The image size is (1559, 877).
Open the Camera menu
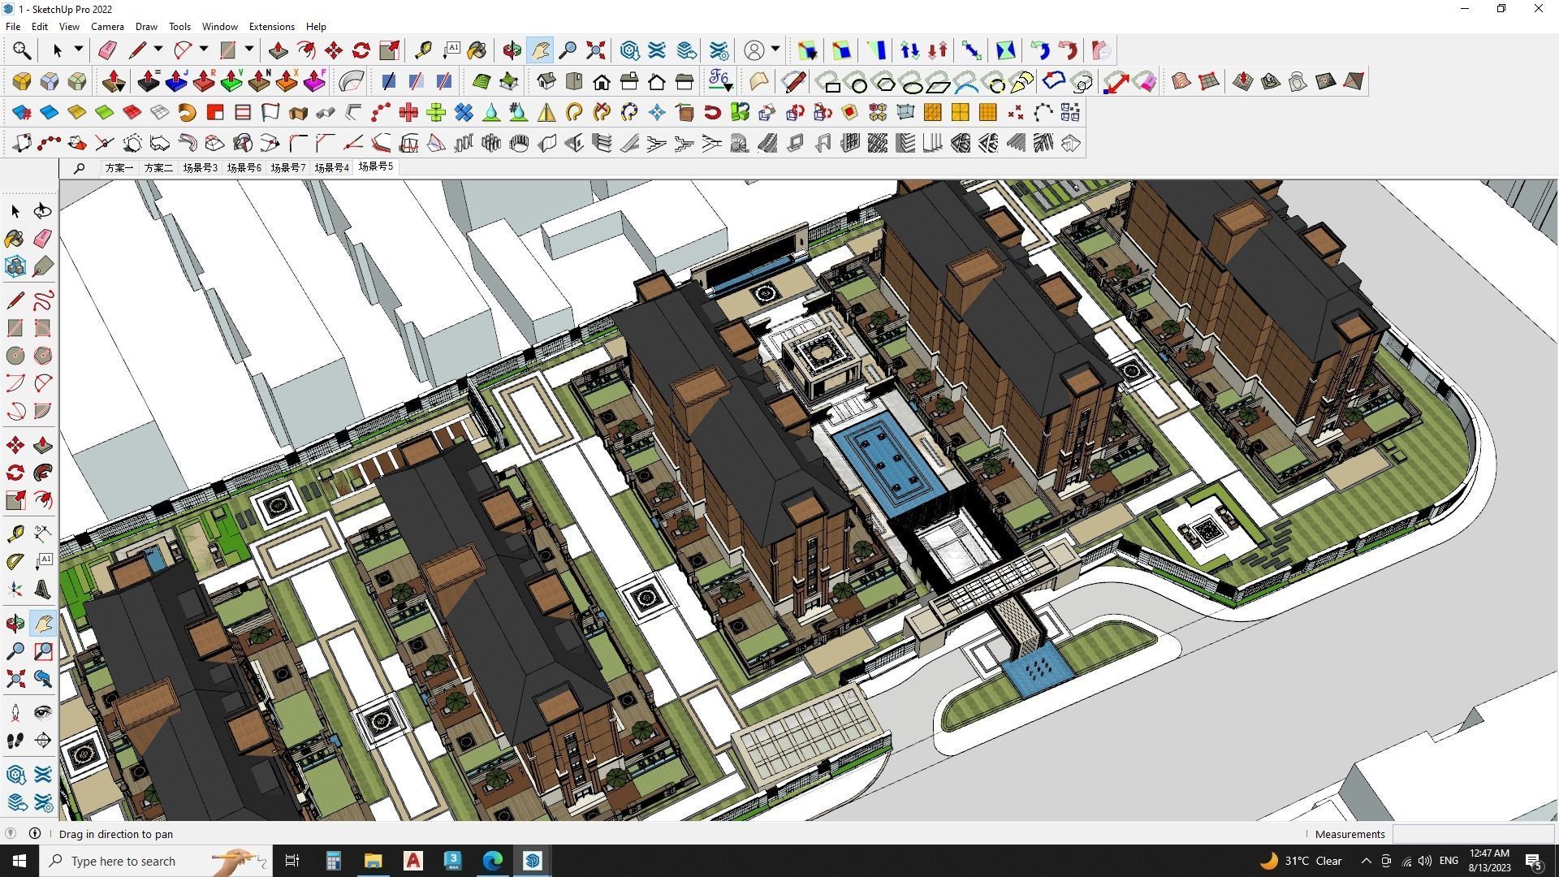point(107,26)
